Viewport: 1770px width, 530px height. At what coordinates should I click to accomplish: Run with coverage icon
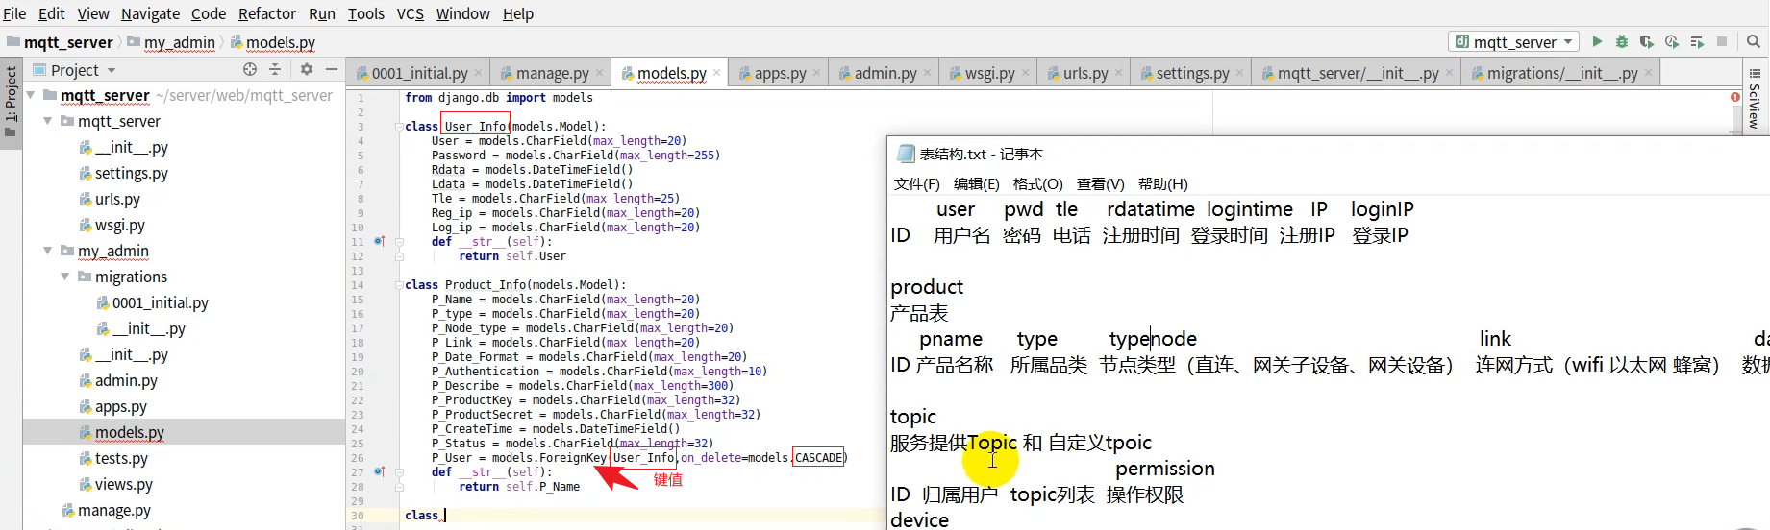click(x=1647, y=41)
